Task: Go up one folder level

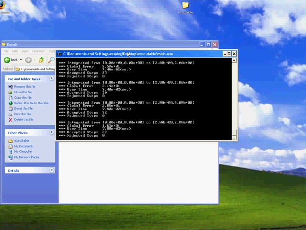Action: pyautogui.click(x=41, y=60)
